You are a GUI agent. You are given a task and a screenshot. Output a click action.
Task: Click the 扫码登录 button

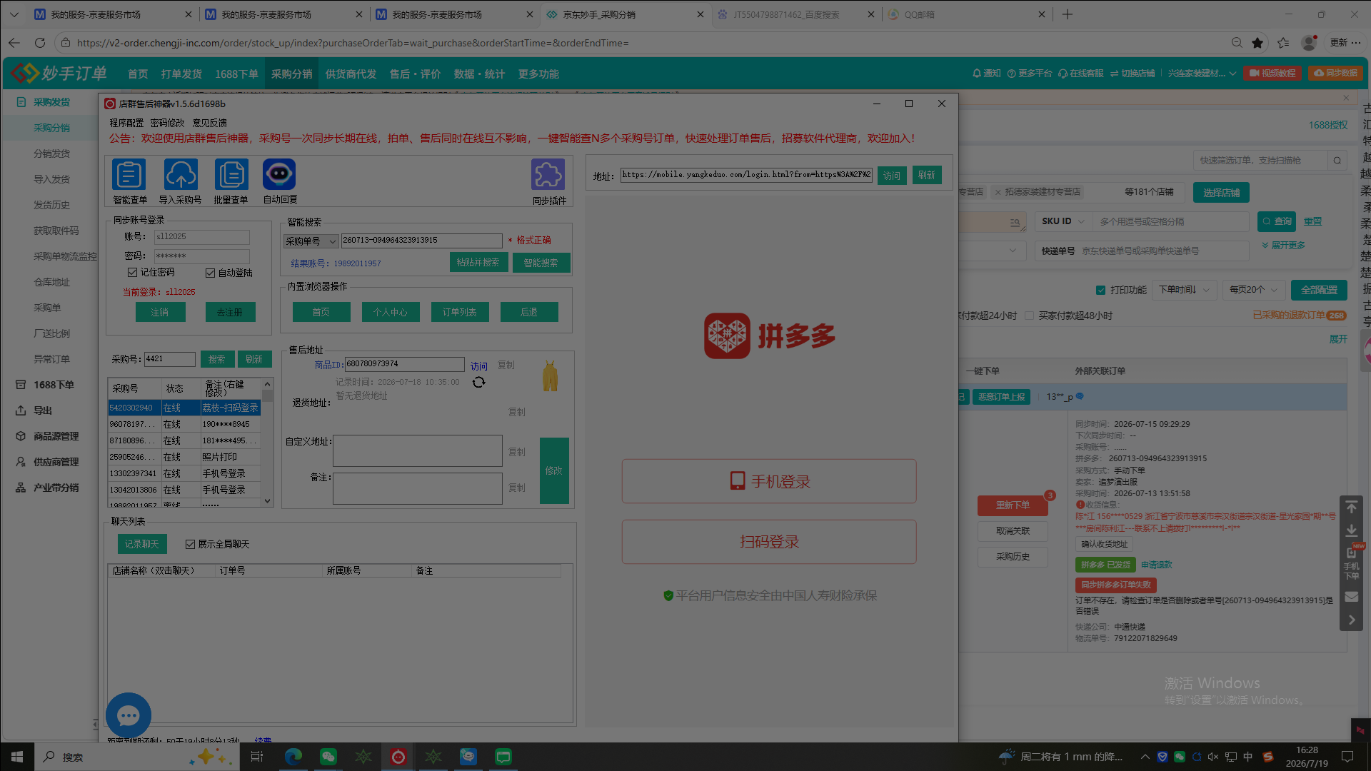tap(769, 542)
